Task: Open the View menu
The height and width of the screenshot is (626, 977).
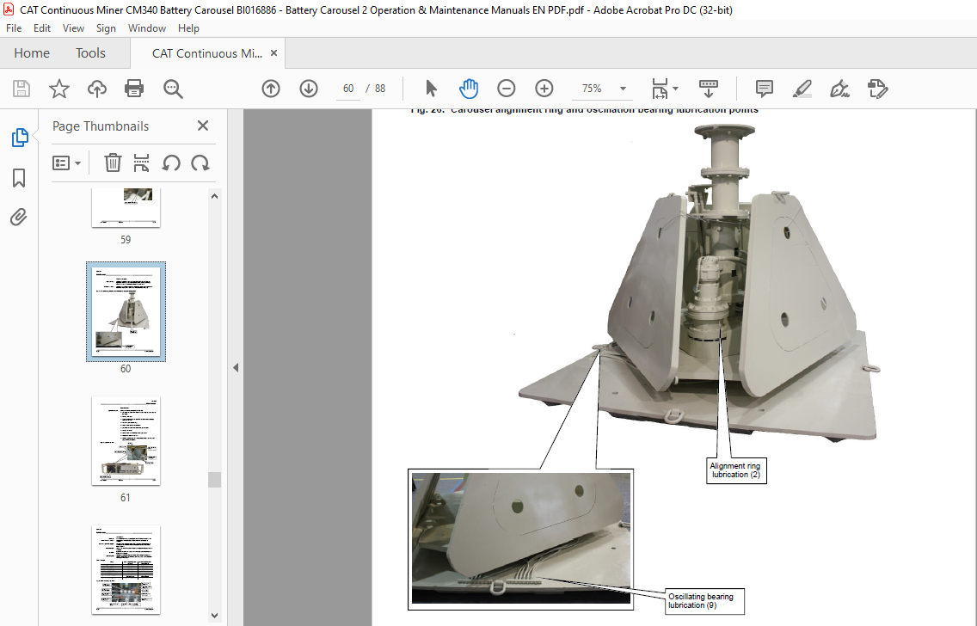Action: (x=73, y=28)
